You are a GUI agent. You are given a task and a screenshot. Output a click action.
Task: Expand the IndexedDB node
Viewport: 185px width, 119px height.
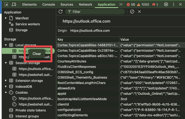tap(6, 86)
